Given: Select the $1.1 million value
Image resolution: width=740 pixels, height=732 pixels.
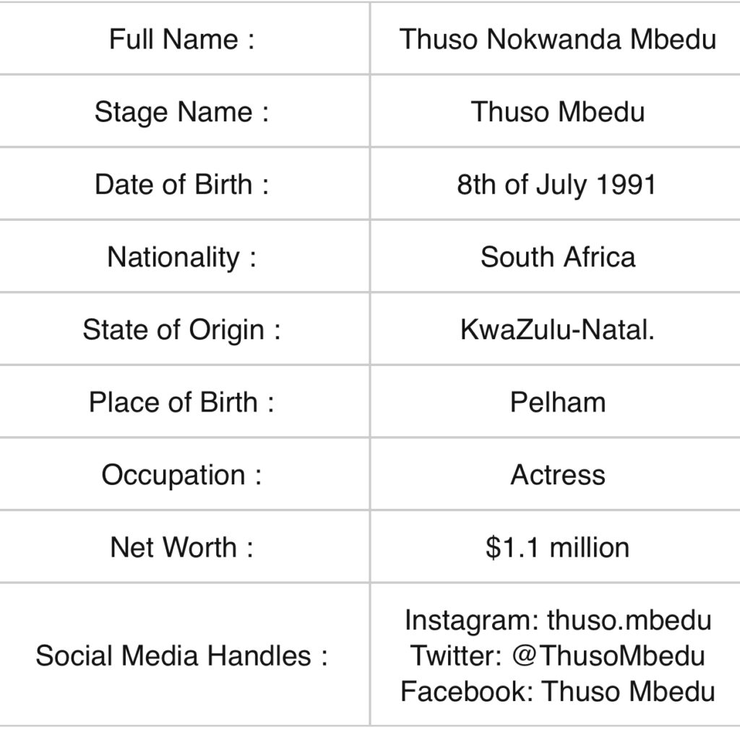Looking at the screenshot, I should [558, 547].
